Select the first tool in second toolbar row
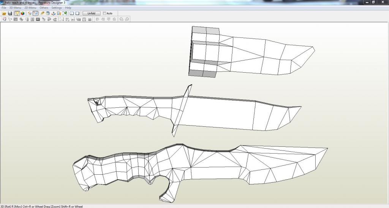This screenshot has height=208, width=389. [x=4, y=19]
